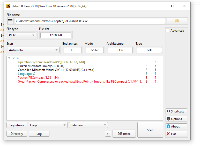Viewport: 200px width, 147px height.
Task: Enable the Advanced checkbox
Action: [167, 30]
